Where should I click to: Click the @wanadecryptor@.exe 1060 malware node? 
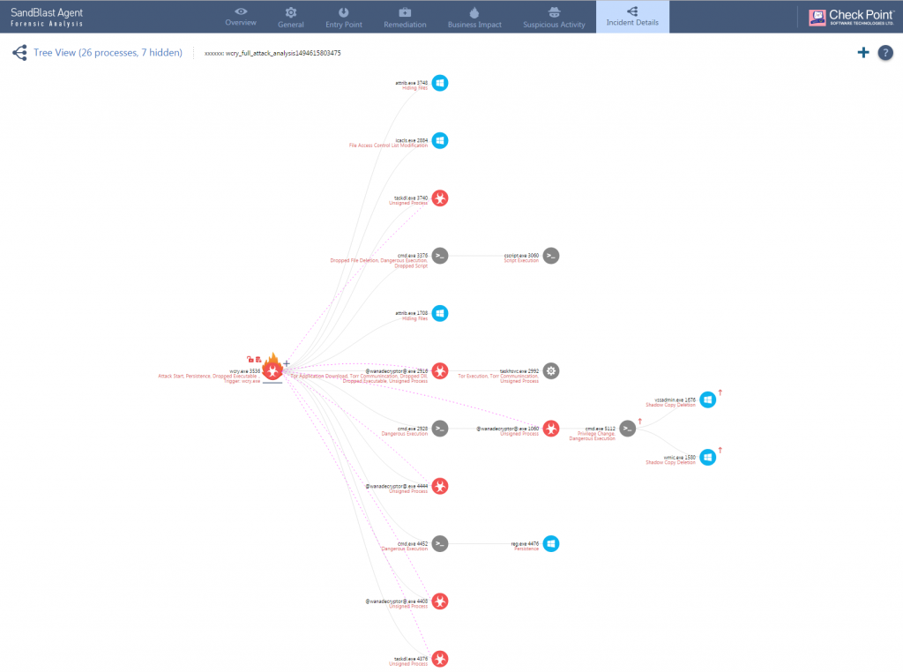pyautogui.click(x=551, y=429)
